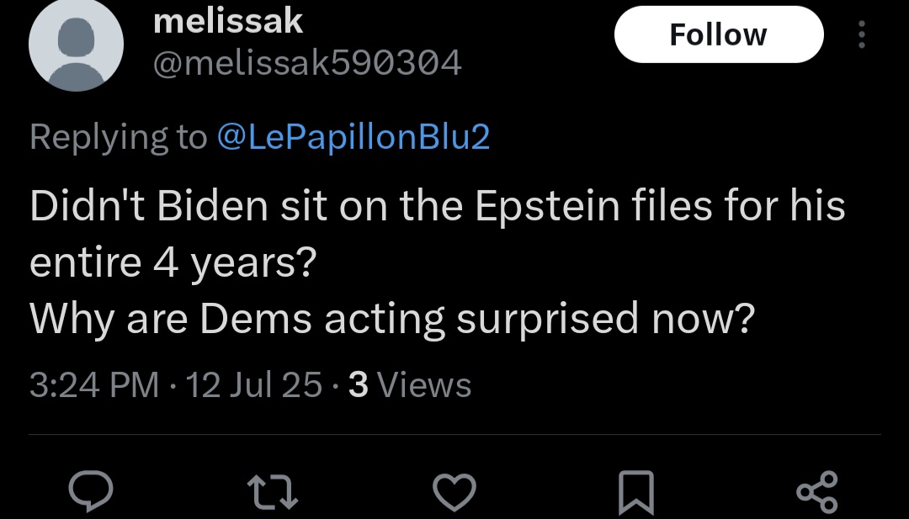Open the @melissak590304 handle
The image size is (909, 519).
coord(307,62)
